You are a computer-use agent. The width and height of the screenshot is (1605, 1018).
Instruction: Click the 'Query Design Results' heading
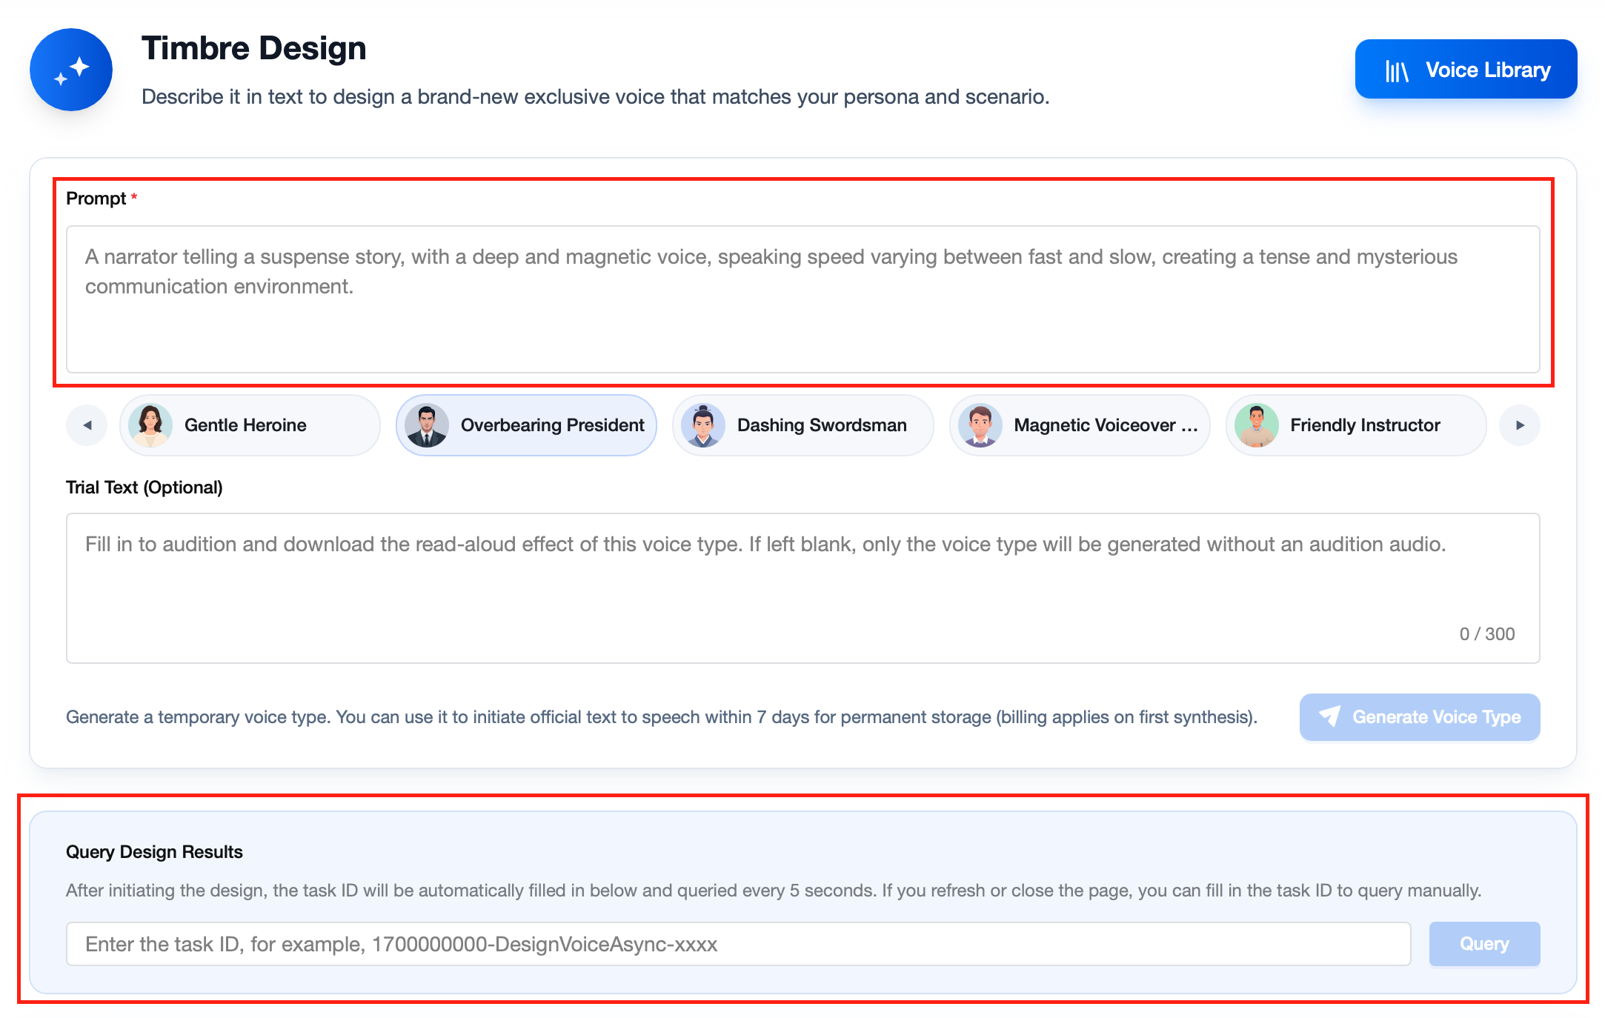click(x=154, y=852)
